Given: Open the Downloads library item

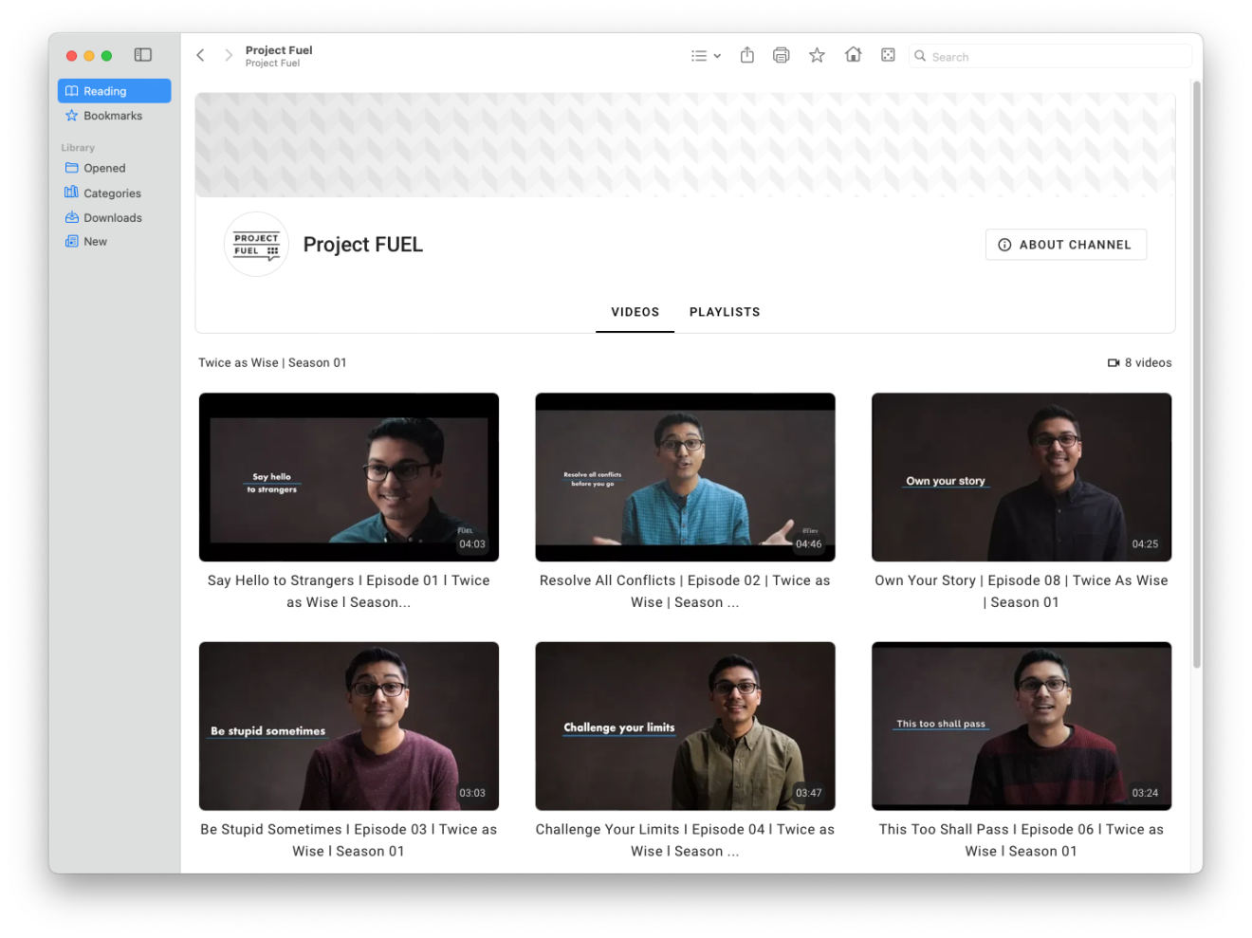Looking at the screenshot, I should [x=112, y=217].
